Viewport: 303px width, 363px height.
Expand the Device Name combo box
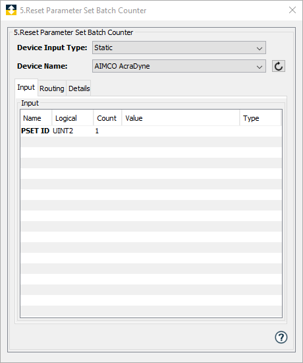point(179,66)
